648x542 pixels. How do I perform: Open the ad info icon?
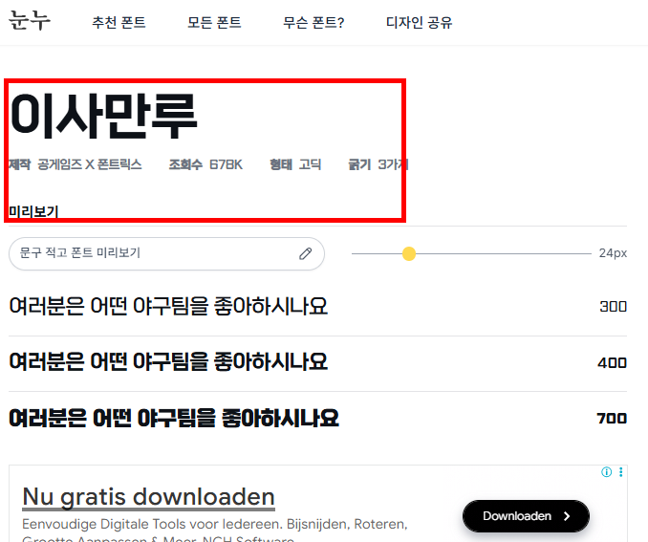coord(606,471)
